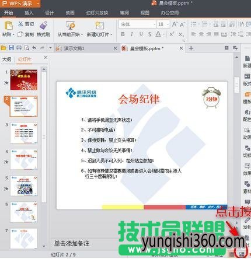Image resolution: width=251 pixels, height=259 pixels.
Task: Toggle Underline formatting
Action: click(141, 34)
